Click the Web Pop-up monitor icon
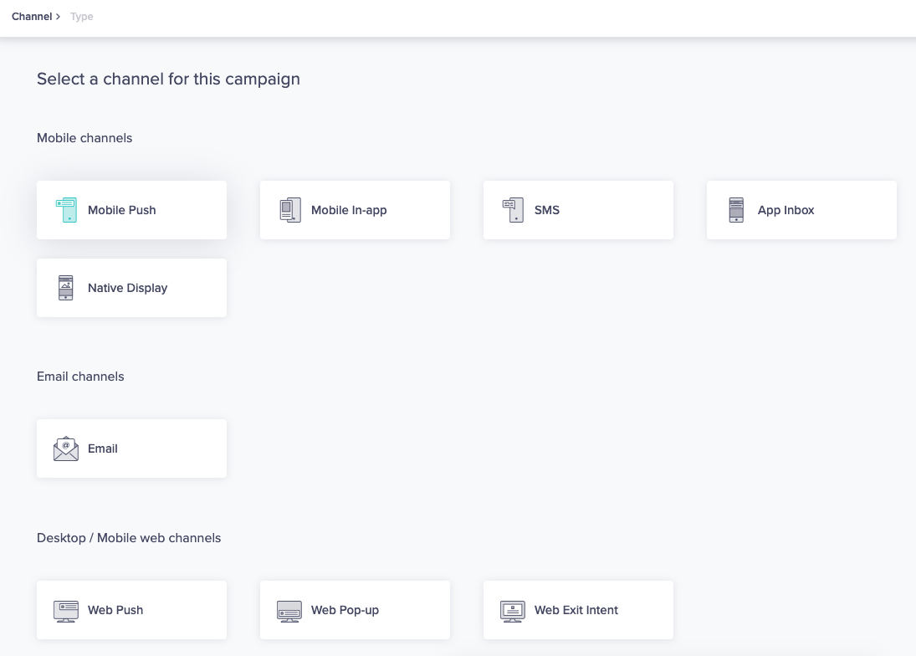Image resolution: width=916 pixels, height=656 pixels. (289, 610)
